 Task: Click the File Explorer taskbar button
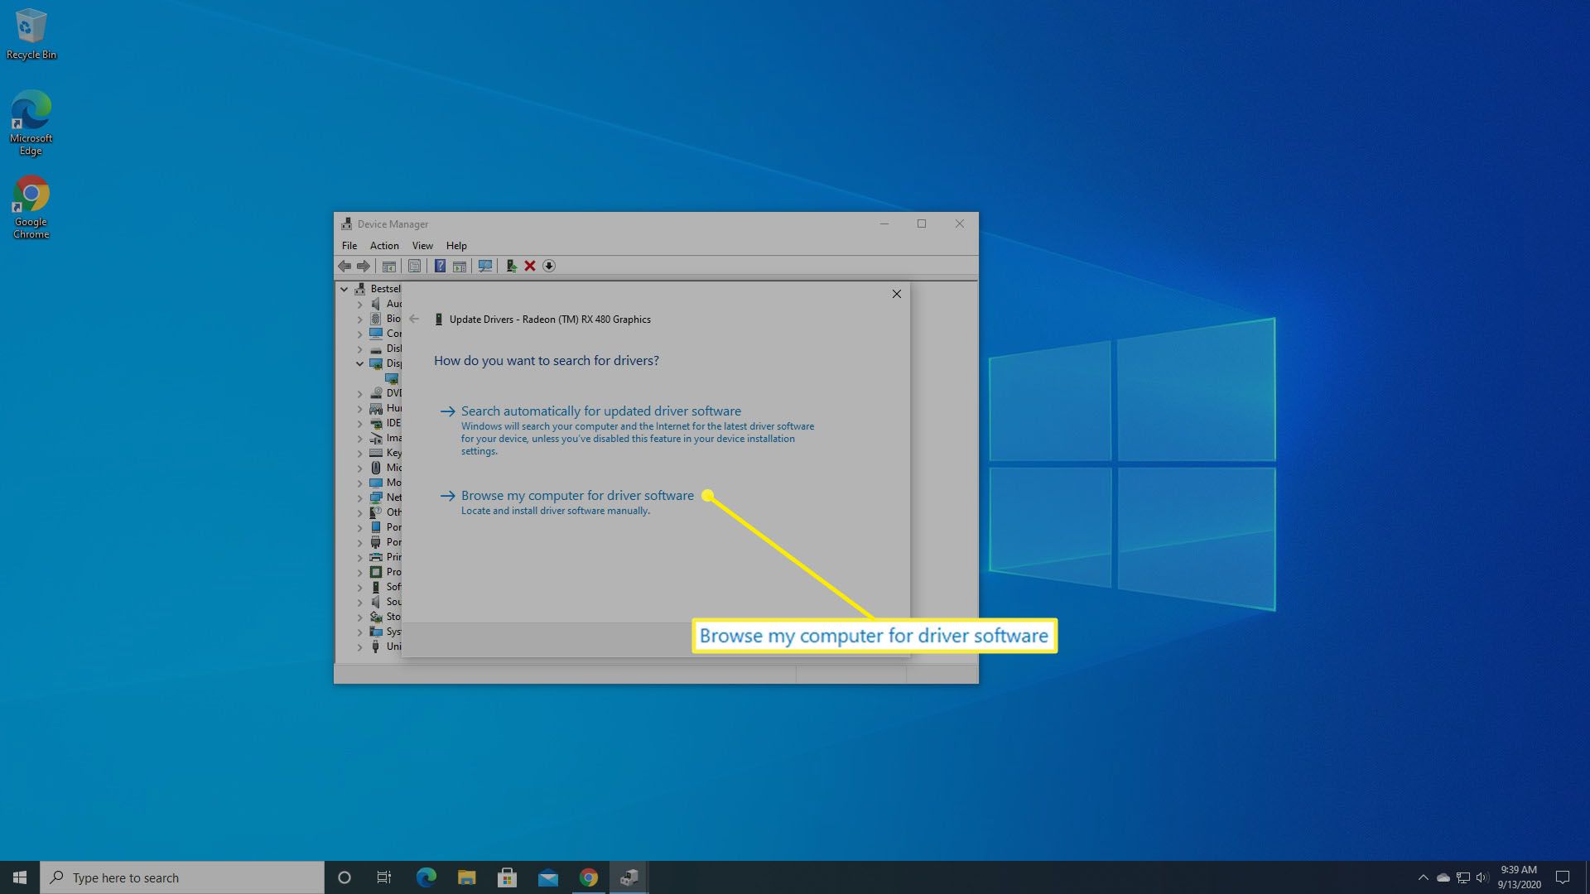pyautogui.click(x=466, y=877)
